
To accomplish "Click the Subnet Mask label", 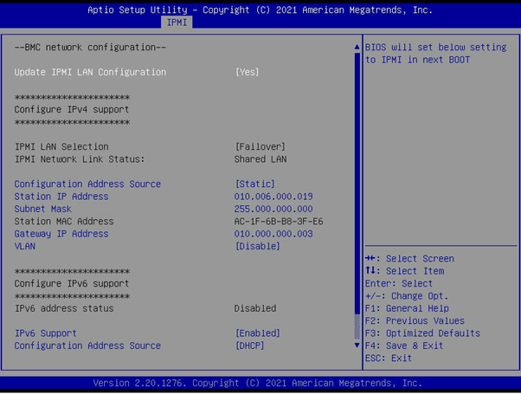I will [x=43, y=210].
